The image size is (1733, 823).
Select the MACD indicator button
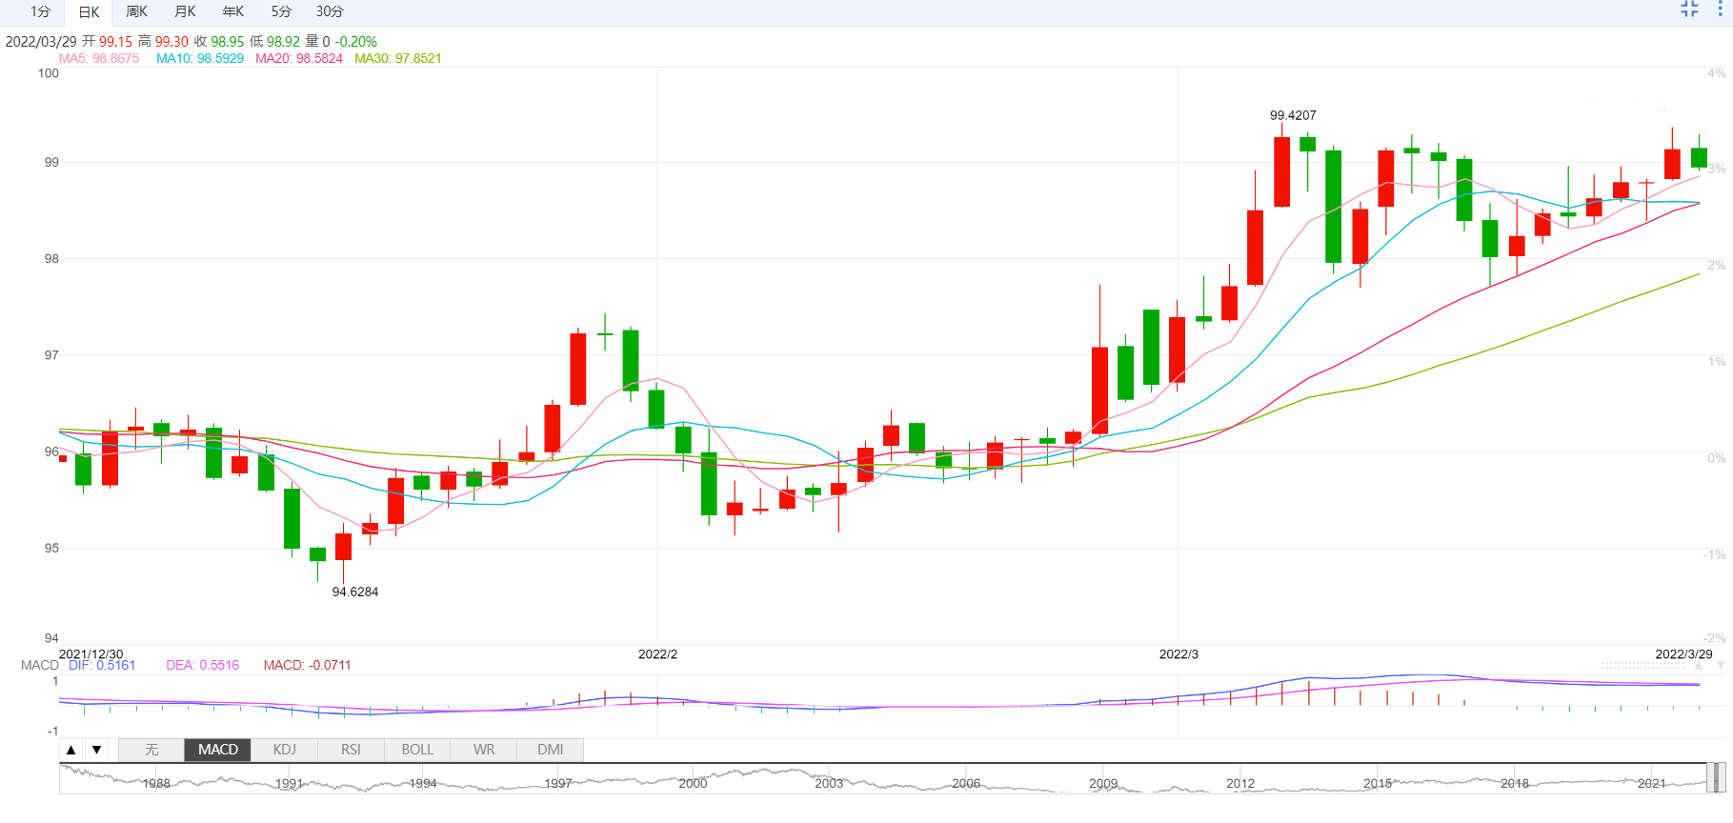[218, 750]
